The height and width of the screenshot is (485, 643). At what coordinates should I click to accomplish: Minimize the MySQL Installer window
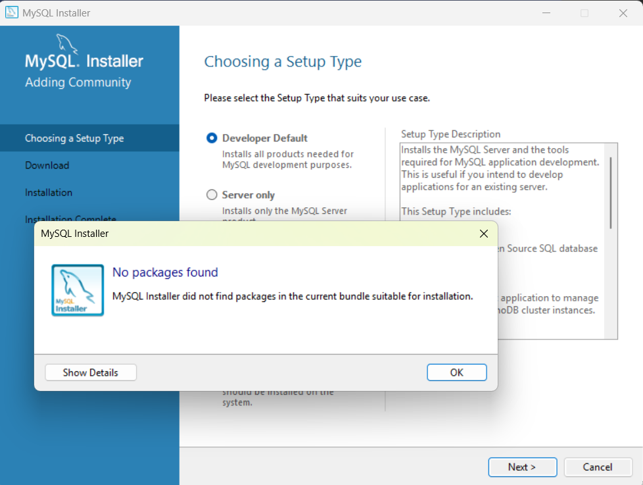pyautogui.click(x=546, y=13)
